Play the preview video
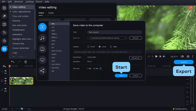This screenshot has width=196, height=111. pos(156,56)
